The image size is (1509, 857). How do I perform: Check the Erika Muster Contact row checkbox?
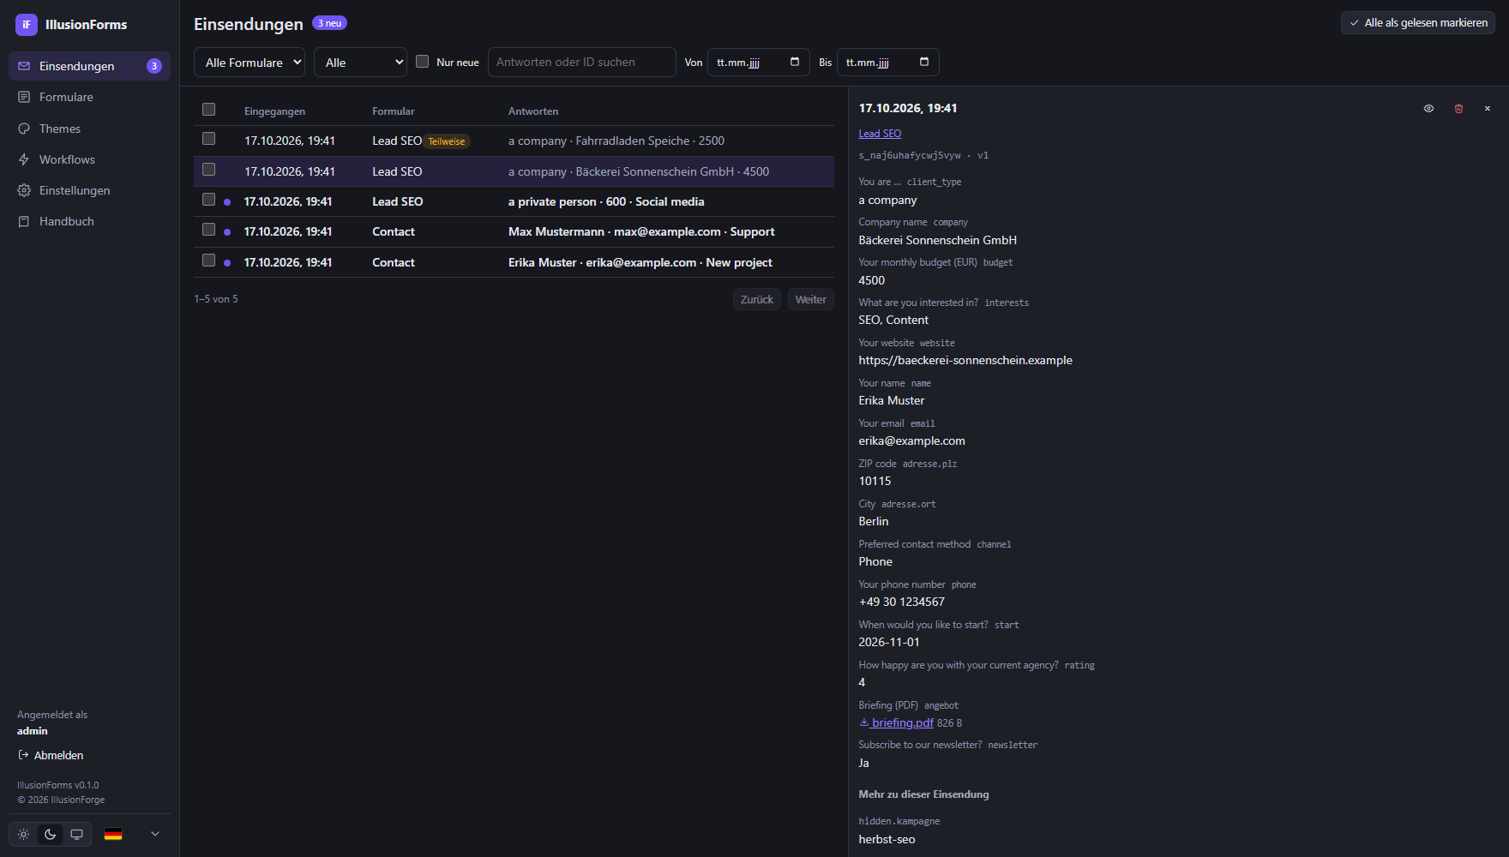pos(208,261)
